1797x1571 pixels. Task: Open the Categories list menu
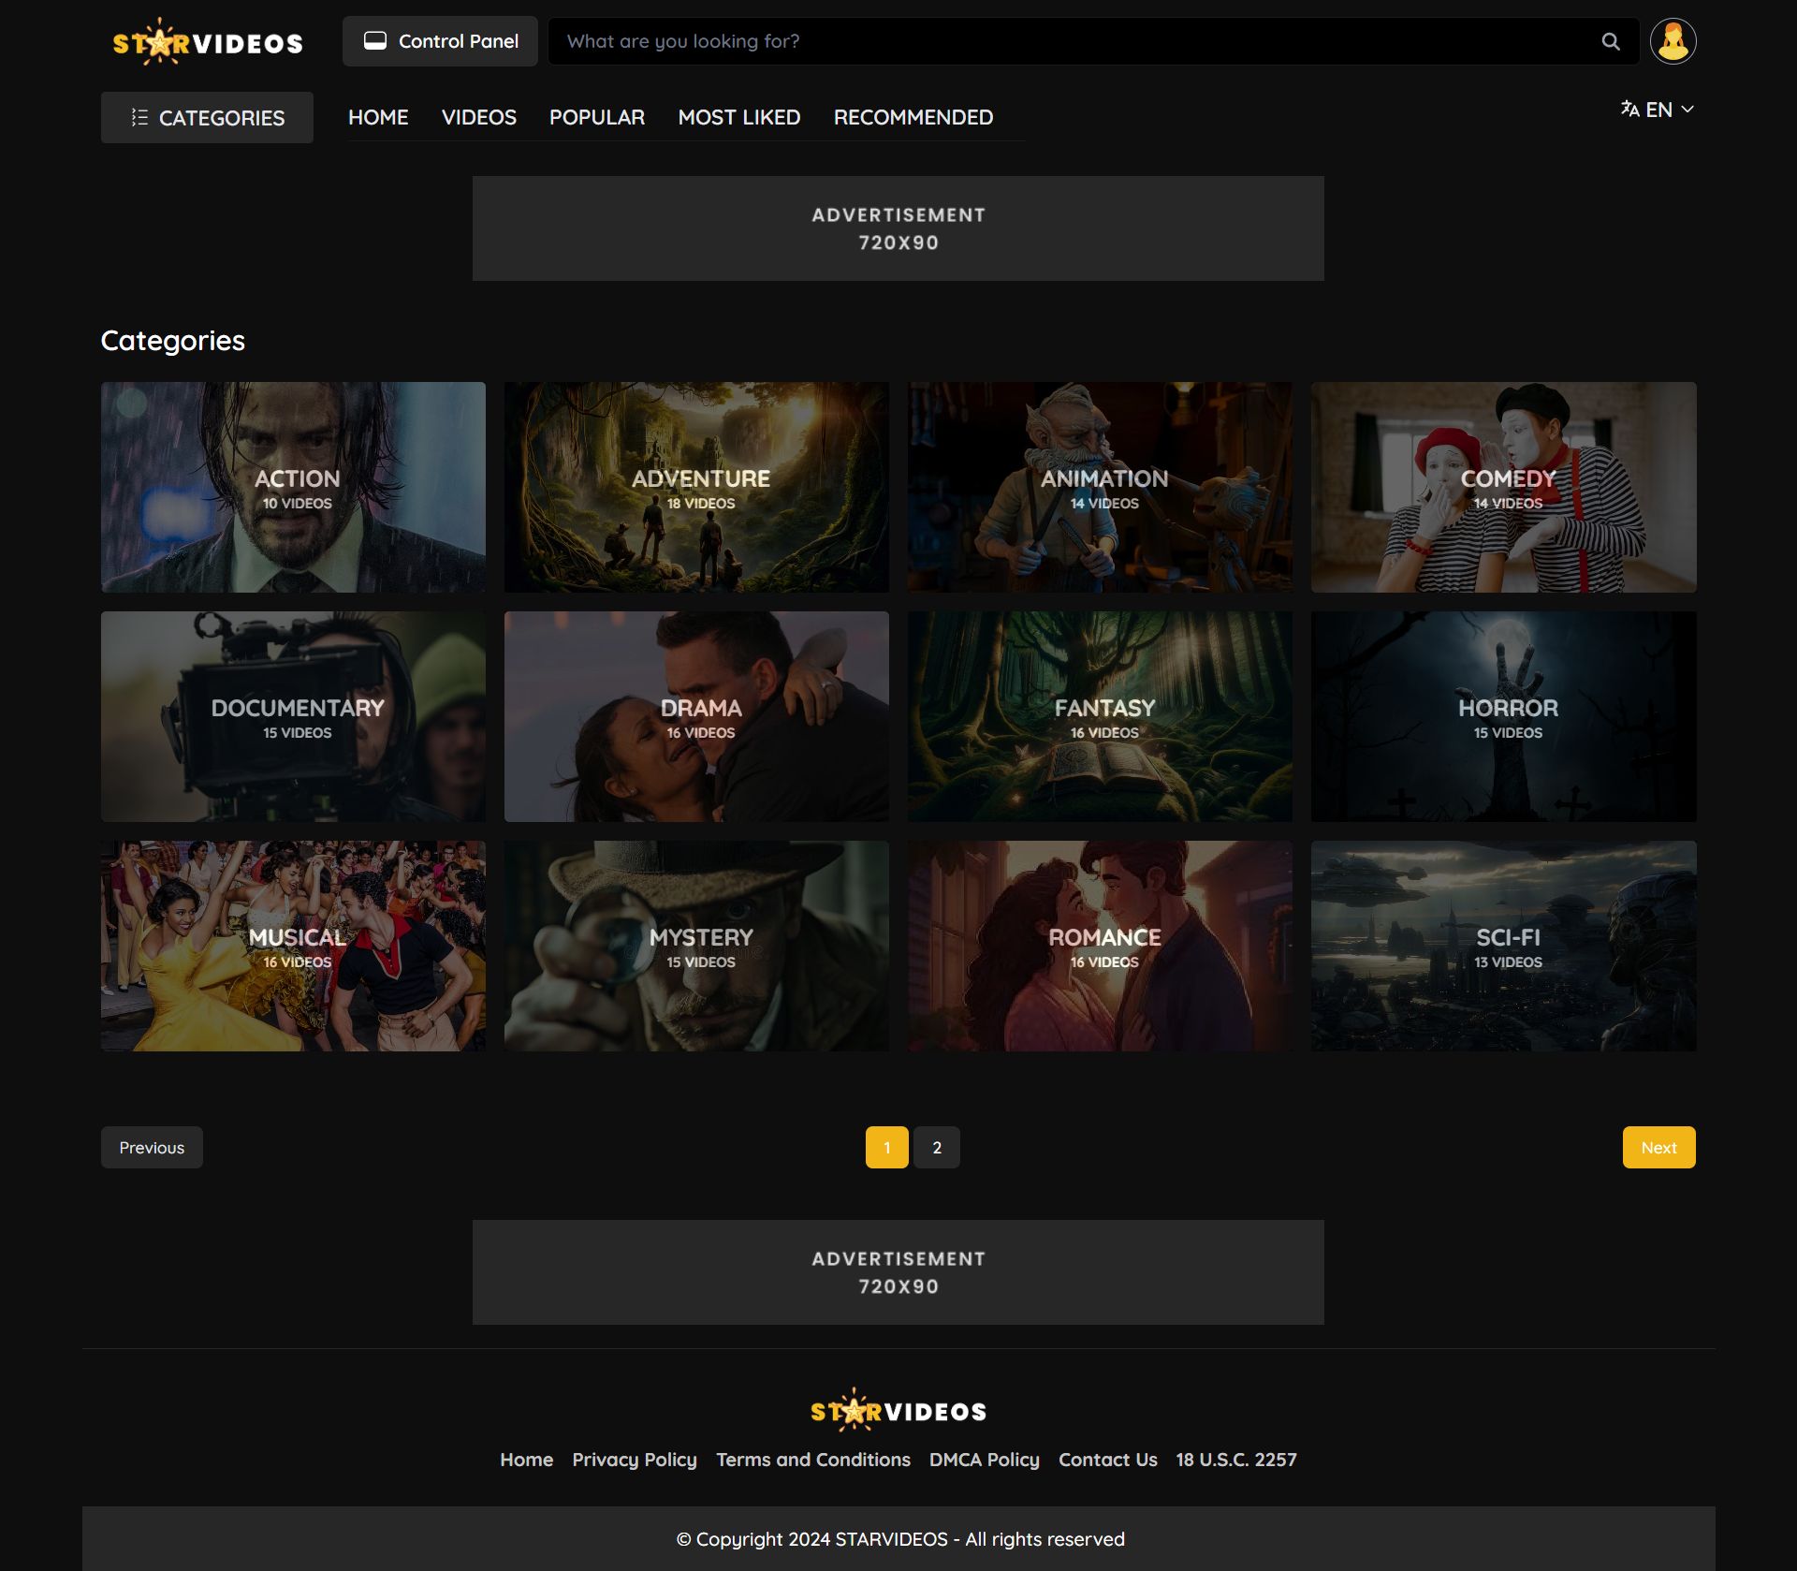[x=207, y=118]
